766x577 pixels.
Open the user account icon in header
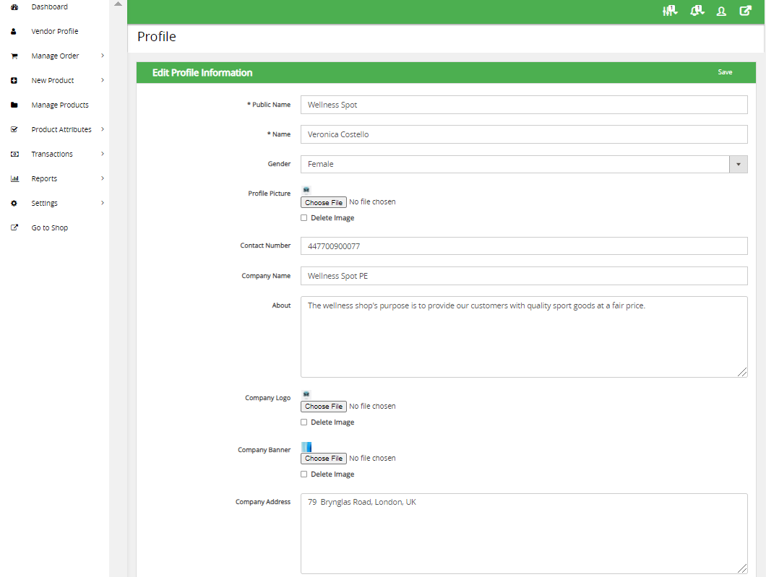click(x=721, y=11)
